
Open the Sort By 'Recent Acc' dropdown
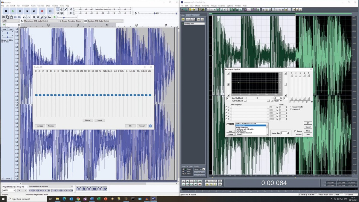pyautogui.click(x=199, y=169)
